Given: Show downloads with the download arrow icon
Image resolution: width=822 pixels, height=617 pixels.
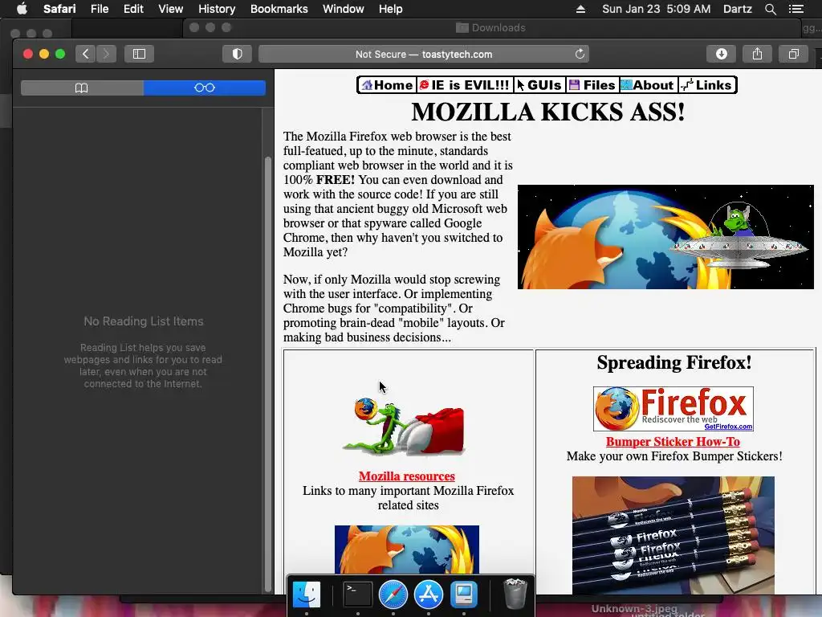Looking at the screenshot, I should 722,54.
